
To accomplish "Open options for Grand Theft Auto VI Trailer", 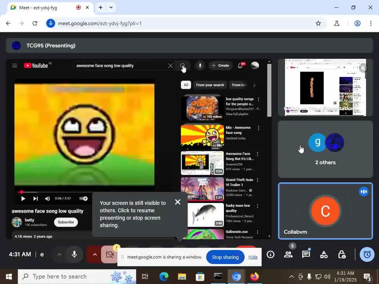I will click(x=258, y=180).
